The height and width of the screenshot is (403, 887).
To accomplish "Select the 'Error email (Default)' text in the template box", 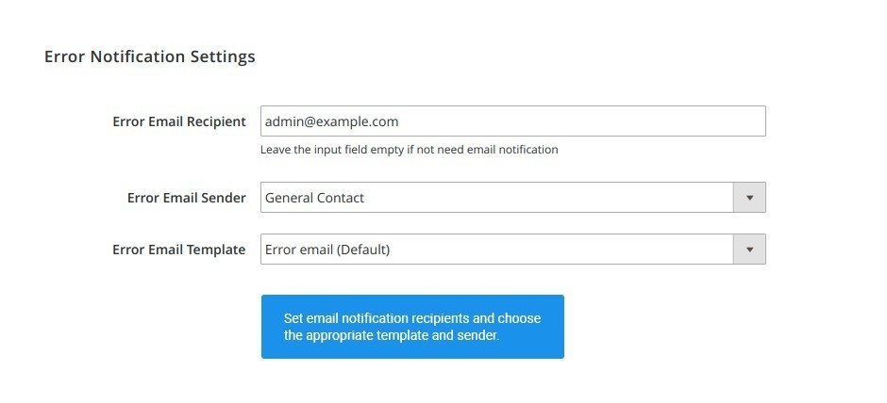I will coord(327,250).
